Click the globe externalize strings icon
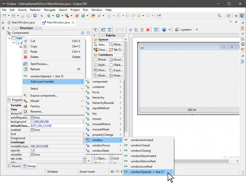This screenshot has height=184, width=246. tap(164, 30)
